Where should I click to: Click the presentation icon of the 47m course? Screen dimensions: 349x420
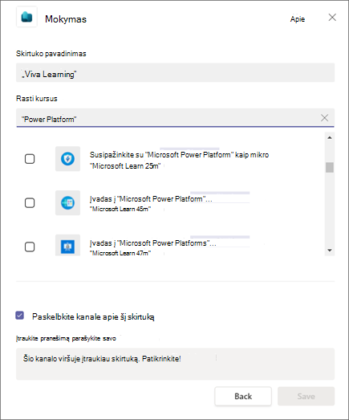67,246
